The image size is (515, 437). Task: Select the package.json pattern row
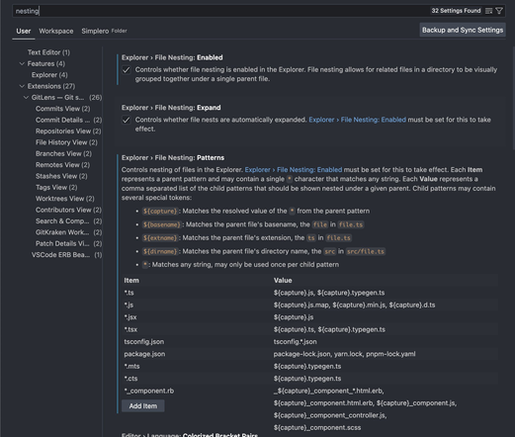[309, 354]
